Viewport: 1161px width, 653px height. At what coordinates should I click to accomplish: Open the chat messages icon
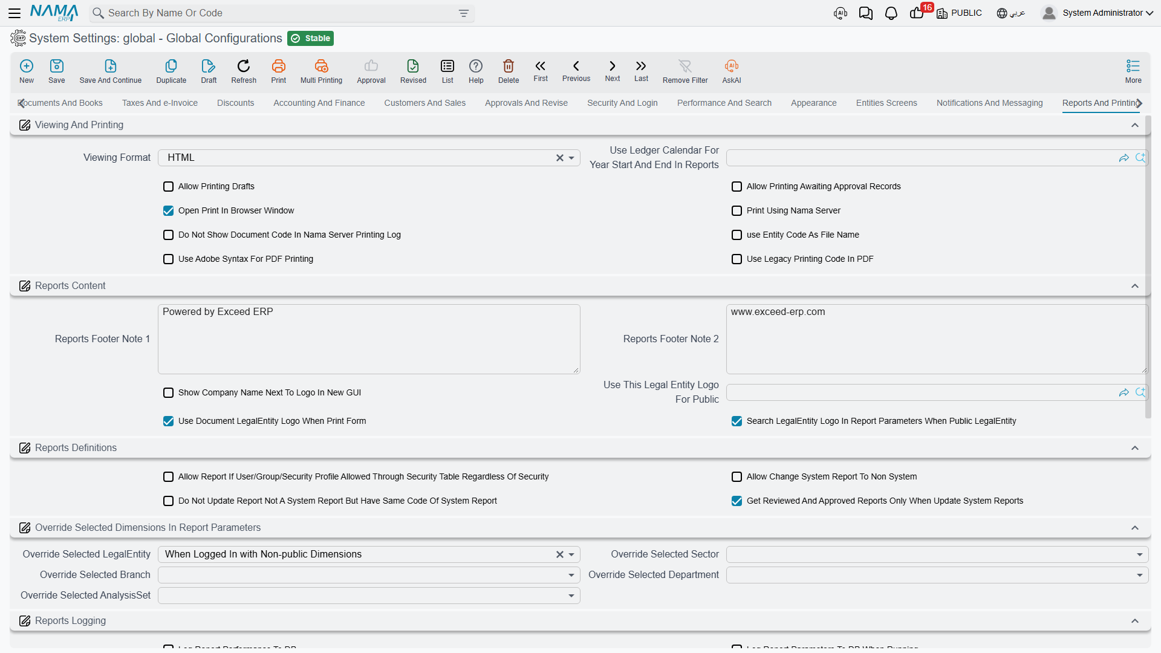point(866,13)
